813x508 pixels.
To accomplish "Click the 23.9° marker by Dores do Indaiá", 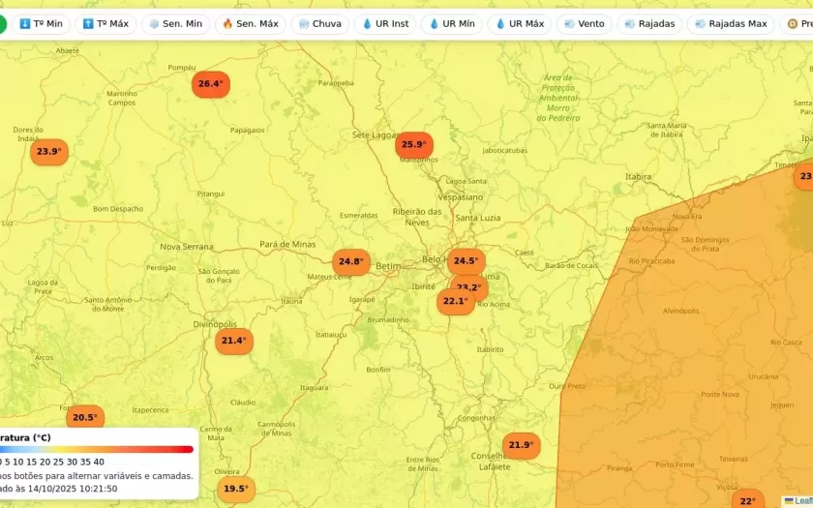I will tap(48, 152).
